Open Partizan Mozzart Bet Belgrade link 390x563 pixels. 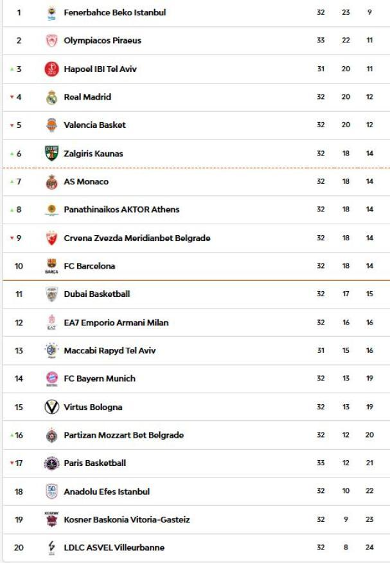pyautogui.click(x=123, y=435)
